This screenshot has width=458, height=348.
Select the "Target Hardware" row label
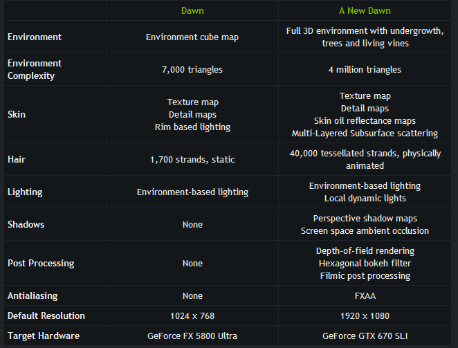click(x=42, y=336)
